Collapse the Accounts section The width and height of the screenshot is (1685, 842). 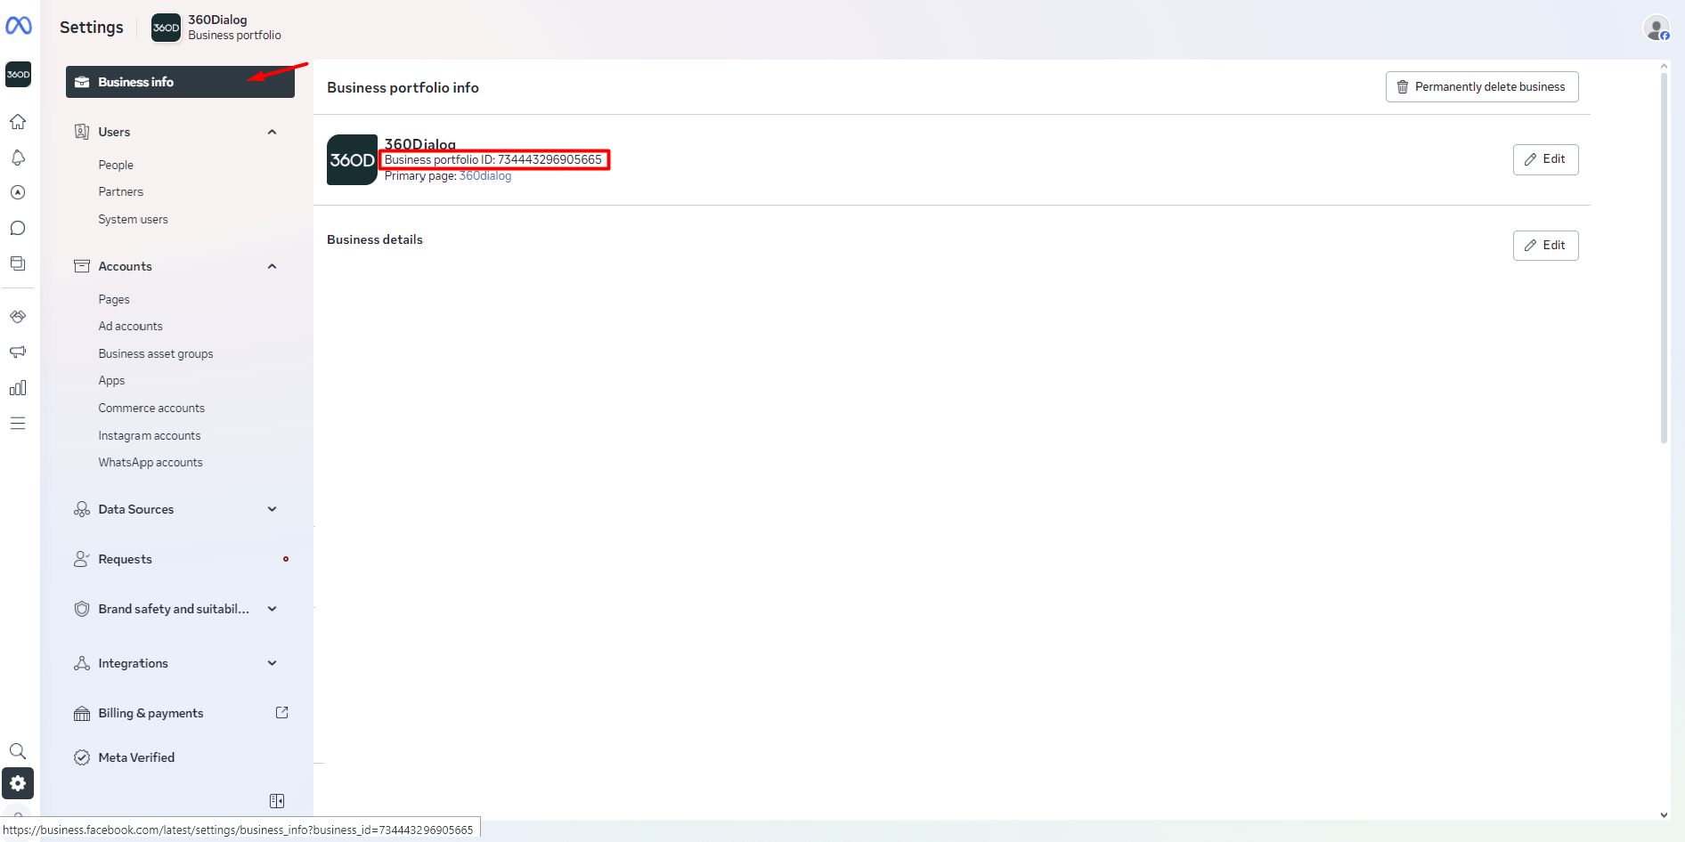point(272,266)
